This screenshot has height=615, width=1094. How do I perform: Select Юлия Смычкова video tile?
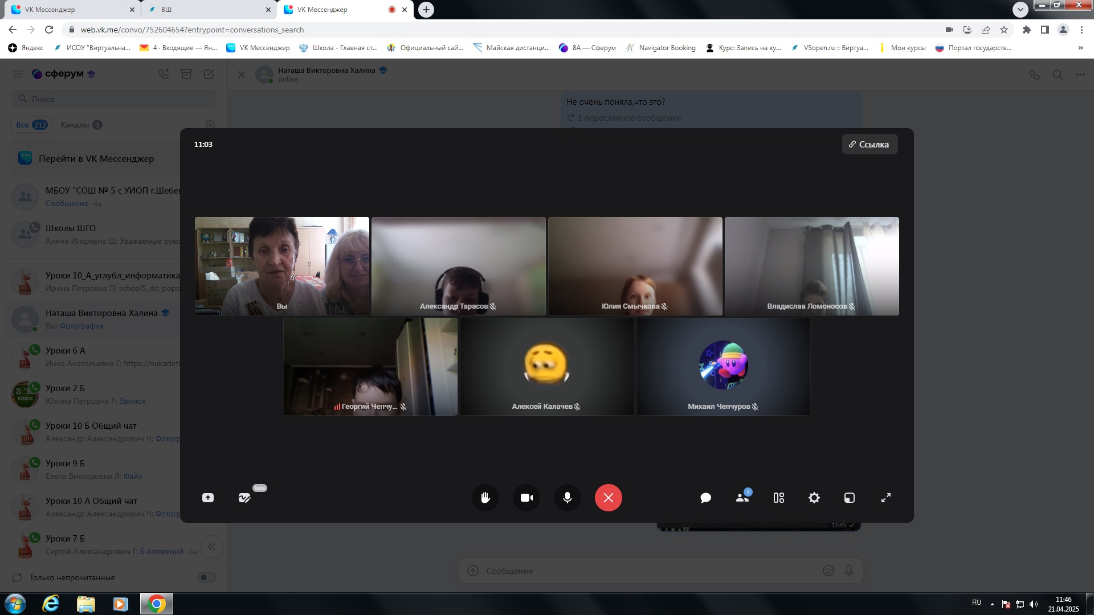pos(635,266)
